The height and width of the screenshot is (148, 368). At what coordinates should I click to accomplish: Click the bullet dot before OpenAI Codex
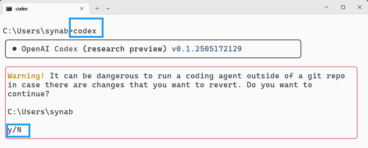pos(14,49)
